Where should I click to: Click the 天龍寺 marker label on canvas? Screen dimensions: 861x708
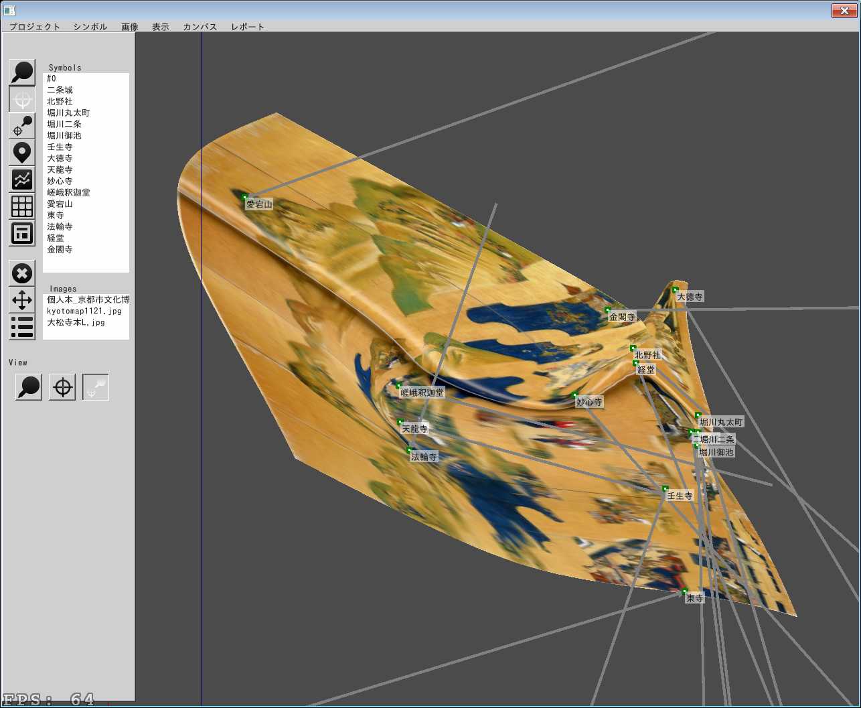(414, 429)
